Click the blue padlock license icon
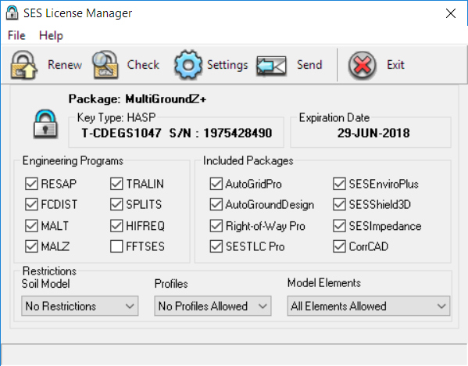This screenshot has width=468, height=366. point(45,124)
